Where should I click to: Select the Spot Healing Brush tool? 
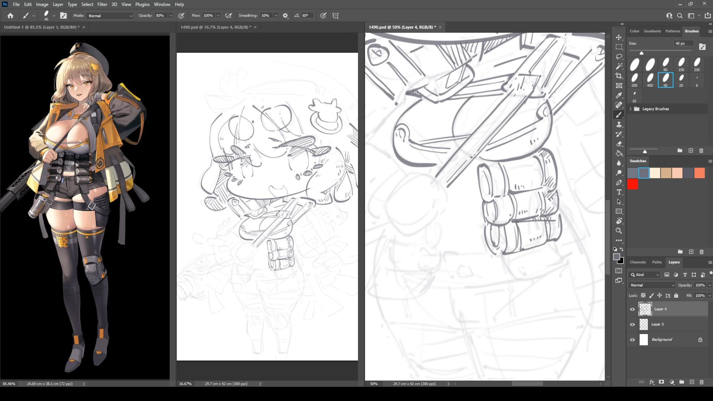coord(619,105)
